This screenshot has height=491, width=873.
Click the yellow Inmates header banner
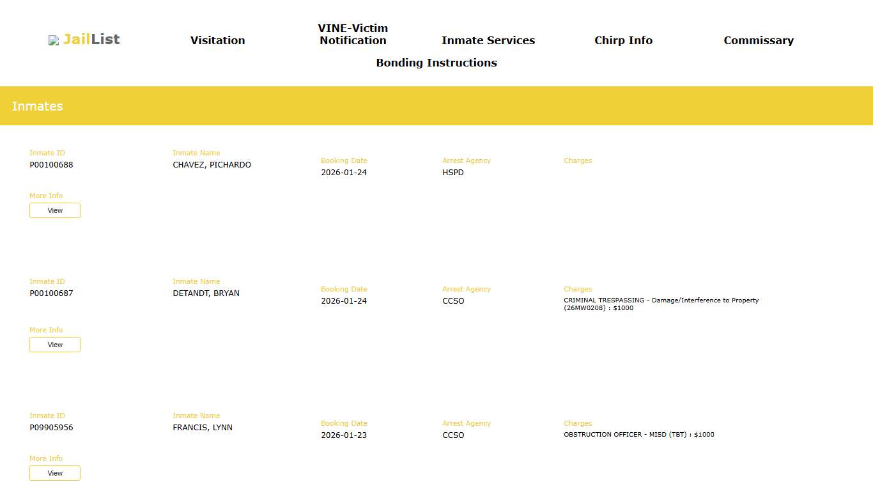(436, 106)
